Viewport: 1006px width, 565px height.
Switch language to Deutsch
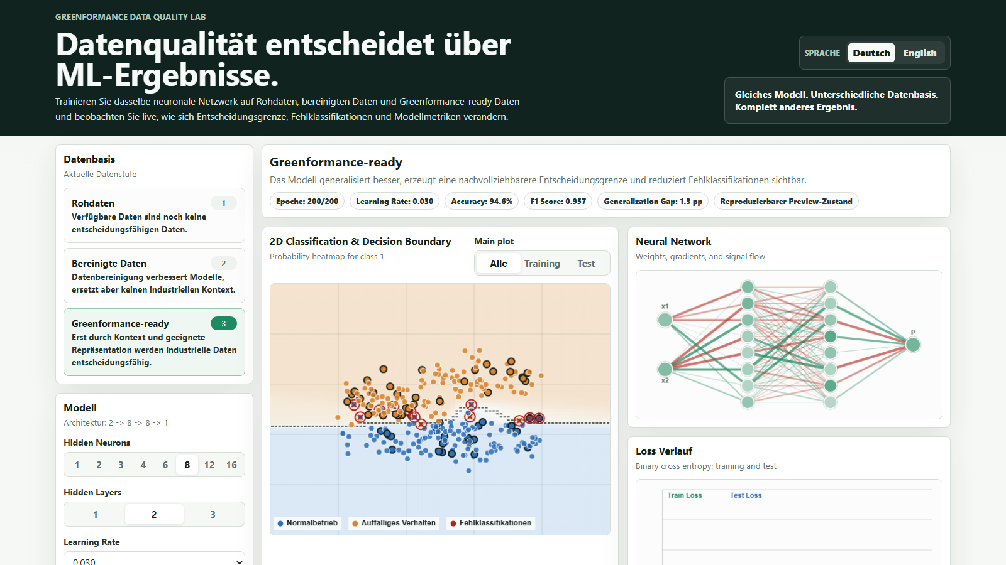tap(871, 53)
